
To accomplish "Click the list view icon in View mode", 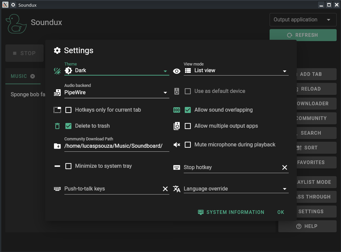I will pos(188,71).
